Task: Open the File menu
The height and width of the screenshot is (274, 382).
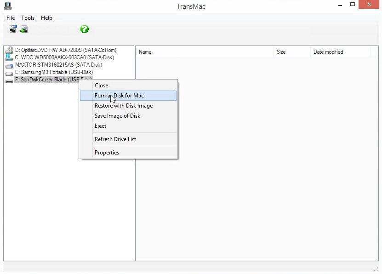Action: 11,18
